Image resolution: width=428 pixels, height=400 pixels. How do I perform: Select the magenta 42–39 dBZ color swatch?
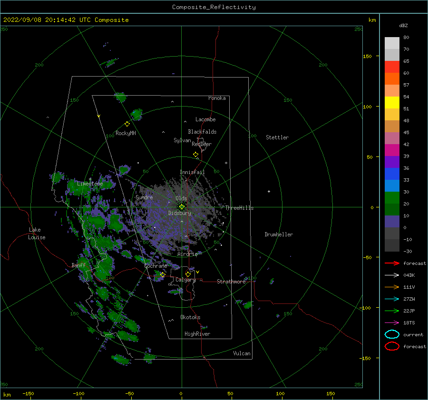[392, 150]
